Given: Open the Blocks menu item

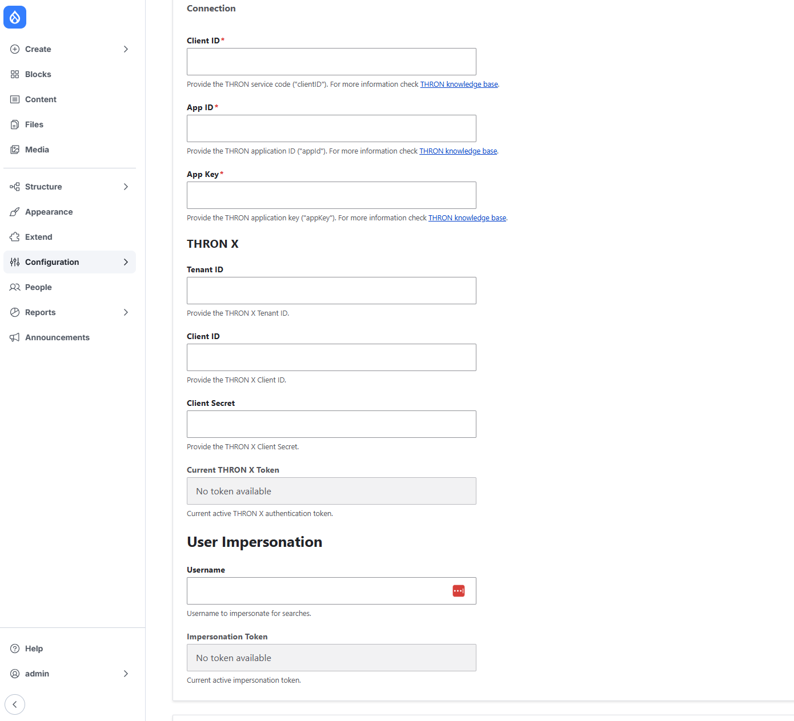Looking at the screenshot, I should click(x=70, y=74).
